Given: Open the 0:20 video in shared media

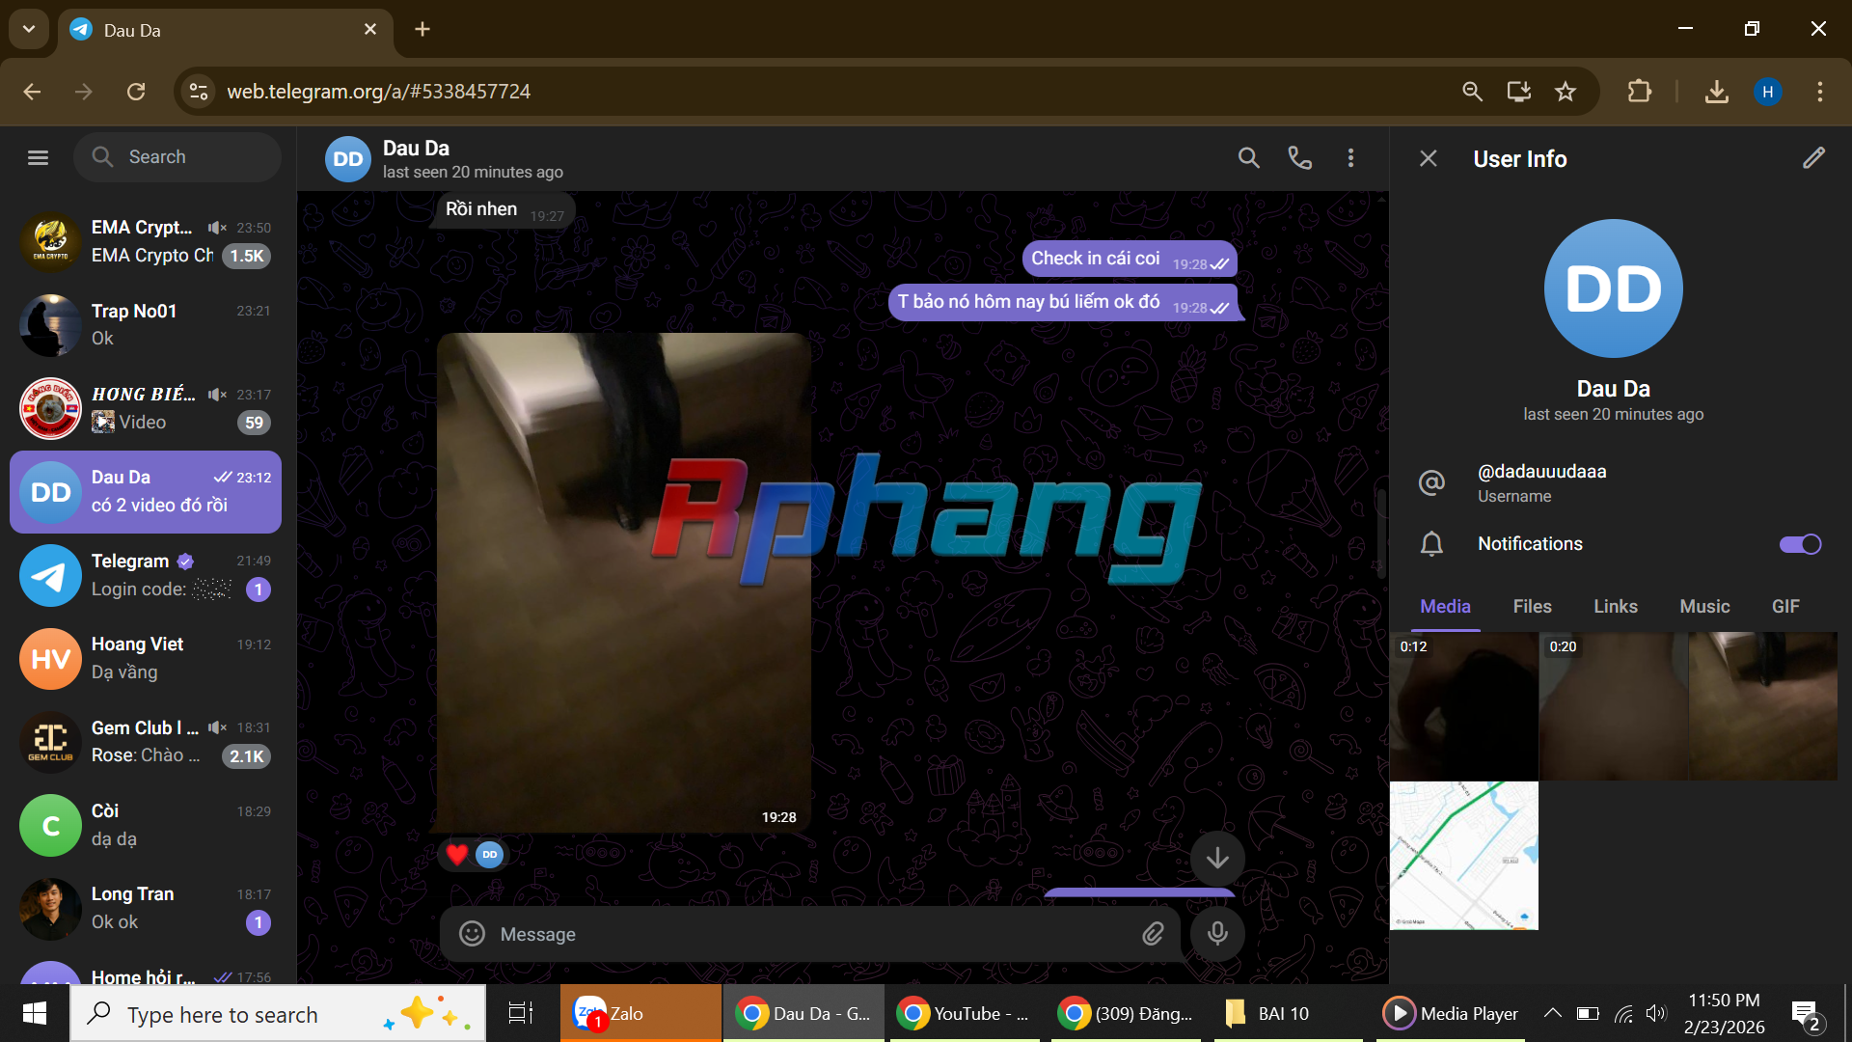Looking at the screenshot, I should click(1613, 706).
